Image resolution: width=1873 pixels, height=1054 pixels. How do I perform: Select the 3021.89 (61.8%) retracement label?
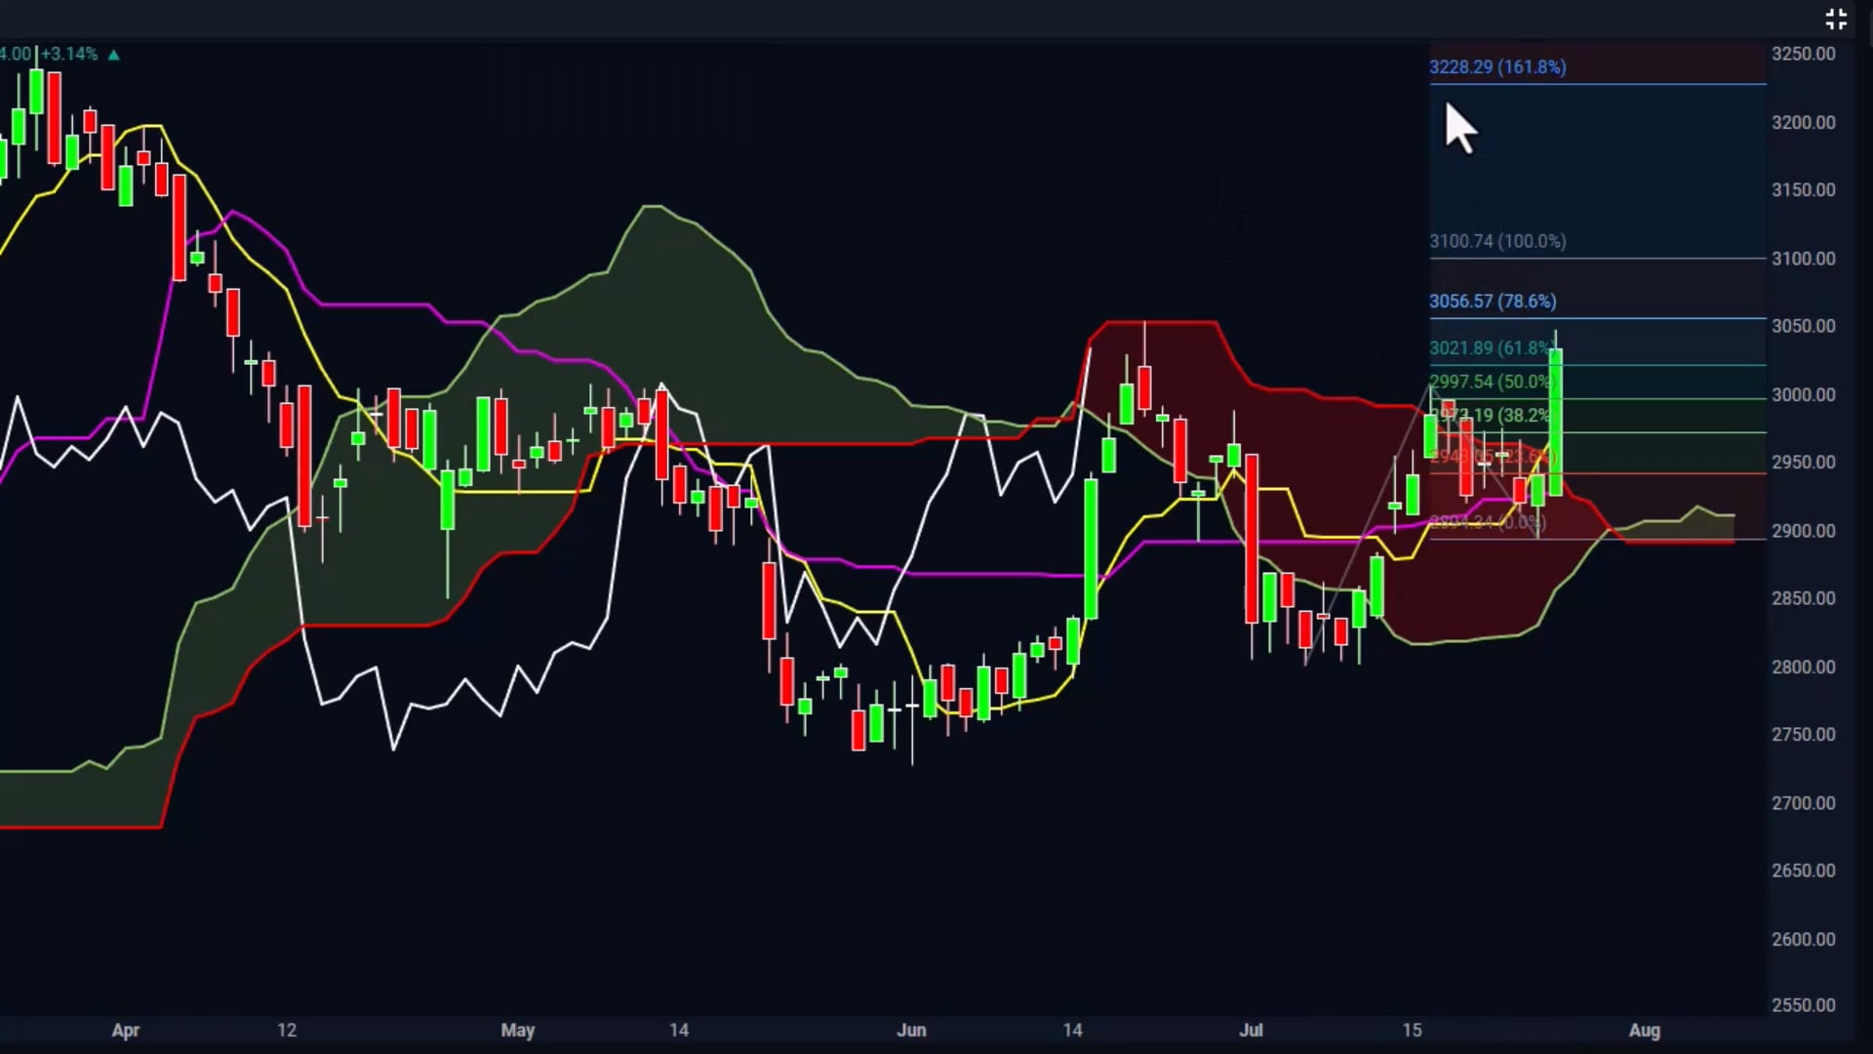point(1491,348)
